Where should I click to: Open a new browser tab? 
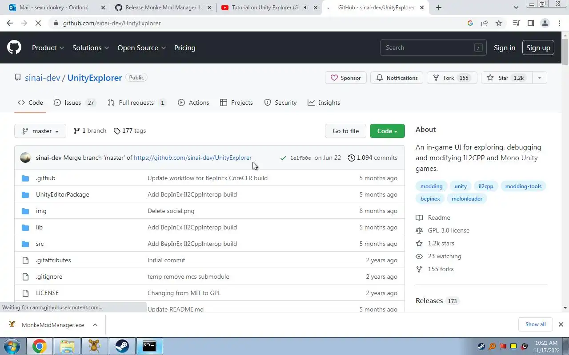[x=439, y=8]
